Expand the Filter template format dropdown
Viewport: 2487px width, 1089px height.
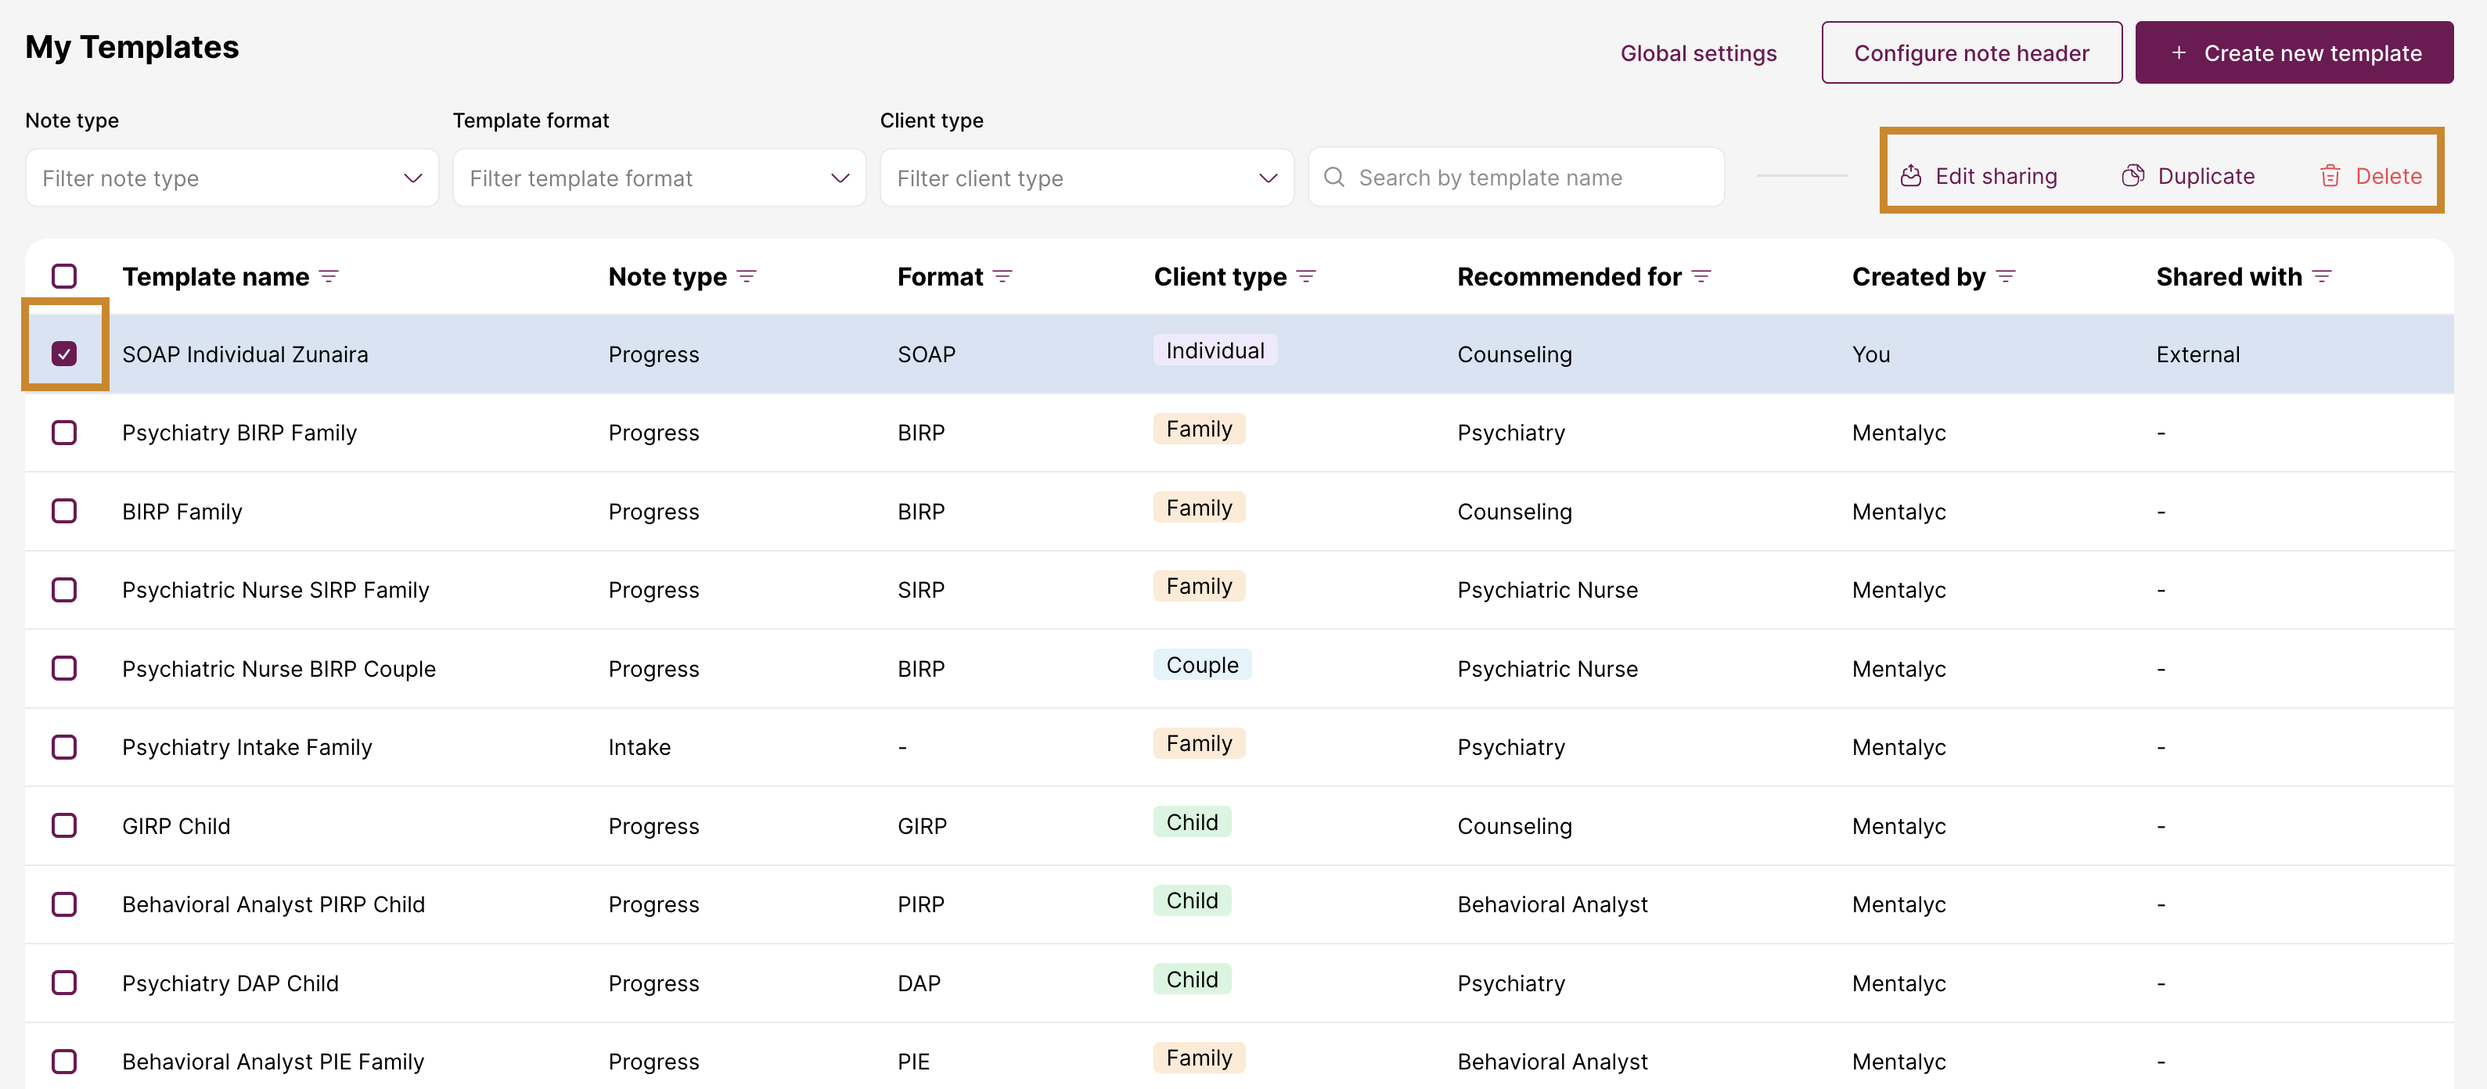(658, 178)
